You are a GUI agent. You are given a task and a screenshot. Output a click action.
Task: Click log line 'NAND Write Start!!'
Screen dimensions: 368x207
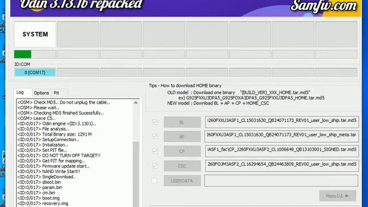pyautogui.click(x=49, y=171)
